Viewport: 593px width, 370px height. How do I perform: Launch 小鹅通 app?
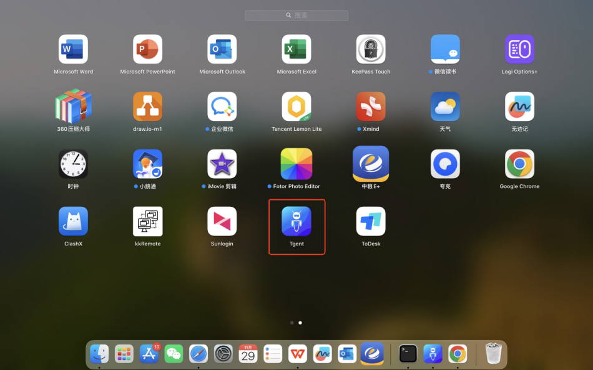[x=147, y=164]
